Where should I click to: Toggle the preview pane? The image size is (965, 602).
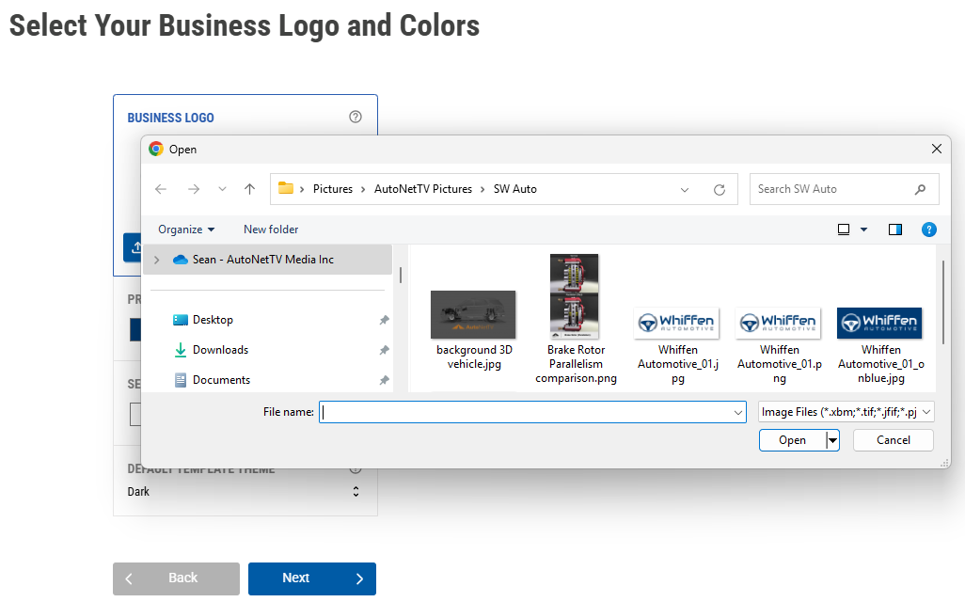point(894,230)
